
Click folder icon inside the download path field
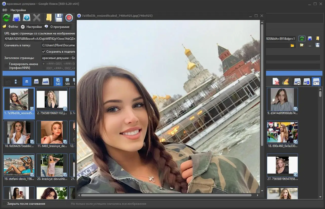(292, 45)
